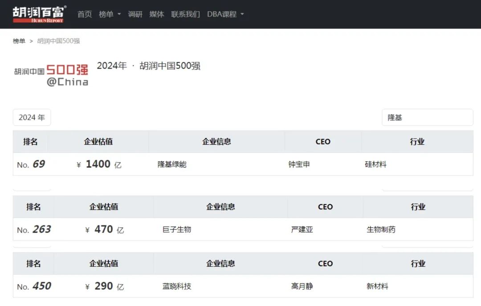
Task: Open the 媒体 navigation link
Action: tap(157, 14)
